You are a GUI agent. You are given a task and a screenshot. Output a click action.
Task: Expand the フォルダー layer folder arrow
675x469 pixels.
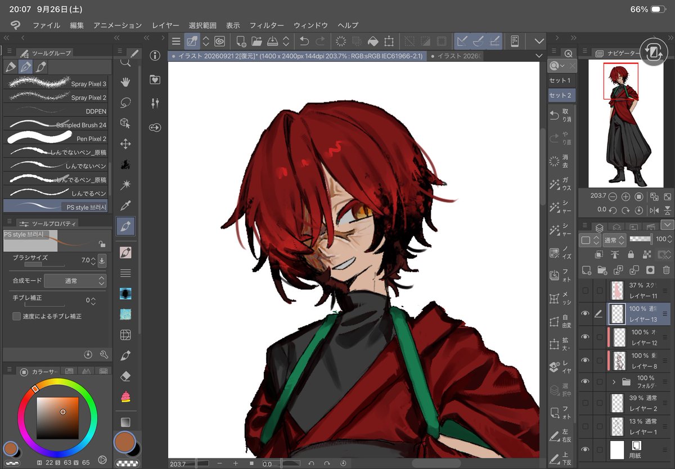[614, 382]
